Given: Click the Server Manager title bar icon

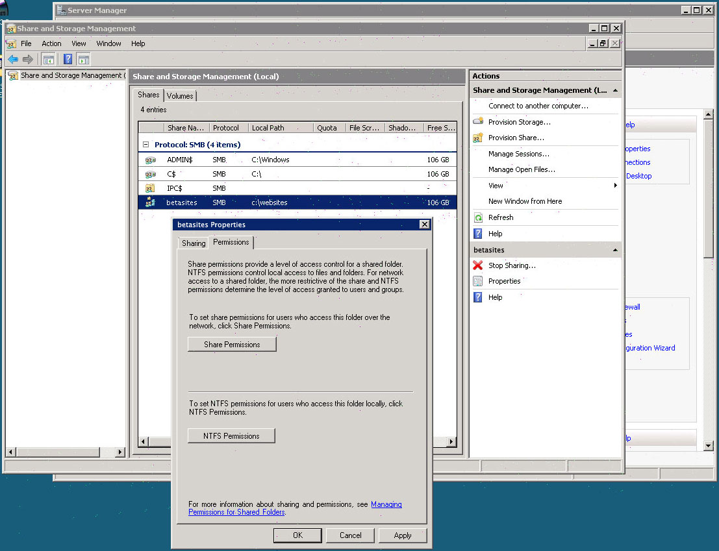Looking at the screenshot, I should [x=62, y=10].
